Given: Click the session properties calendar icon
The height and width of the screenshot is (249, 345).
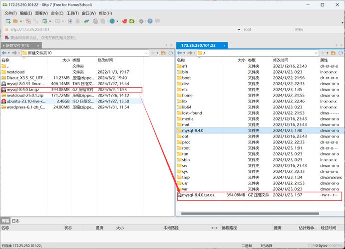Looking at the screenshot, I should pyautogui.click(x=45, y=21).
